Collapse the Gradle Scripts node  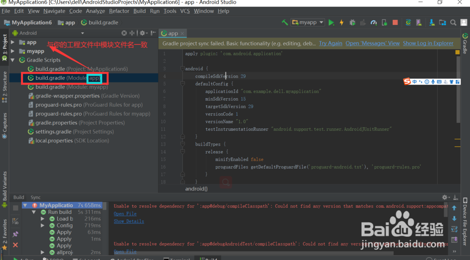click(13, 60)
